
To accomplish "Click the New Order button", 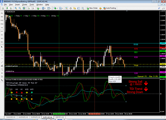I will [92, 8].
